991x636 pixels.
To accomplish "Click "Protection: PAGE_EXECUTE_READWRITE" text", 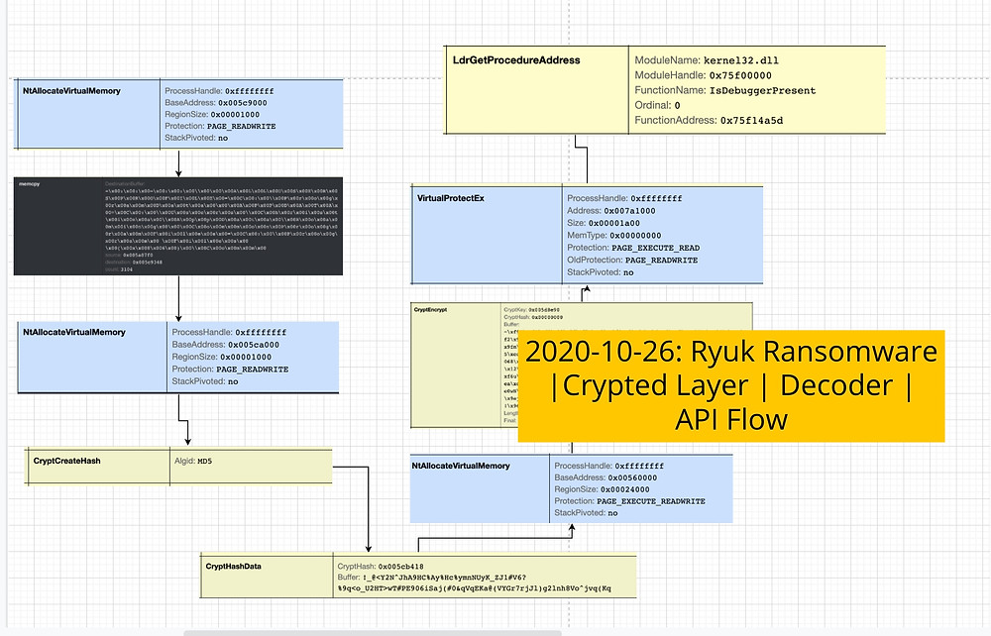I will [x=629, y=501].
